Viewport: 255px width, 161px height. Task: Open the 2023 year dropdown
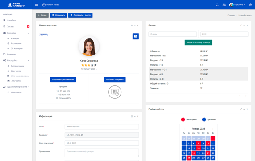pyautogui.click(x=224, y=34)
